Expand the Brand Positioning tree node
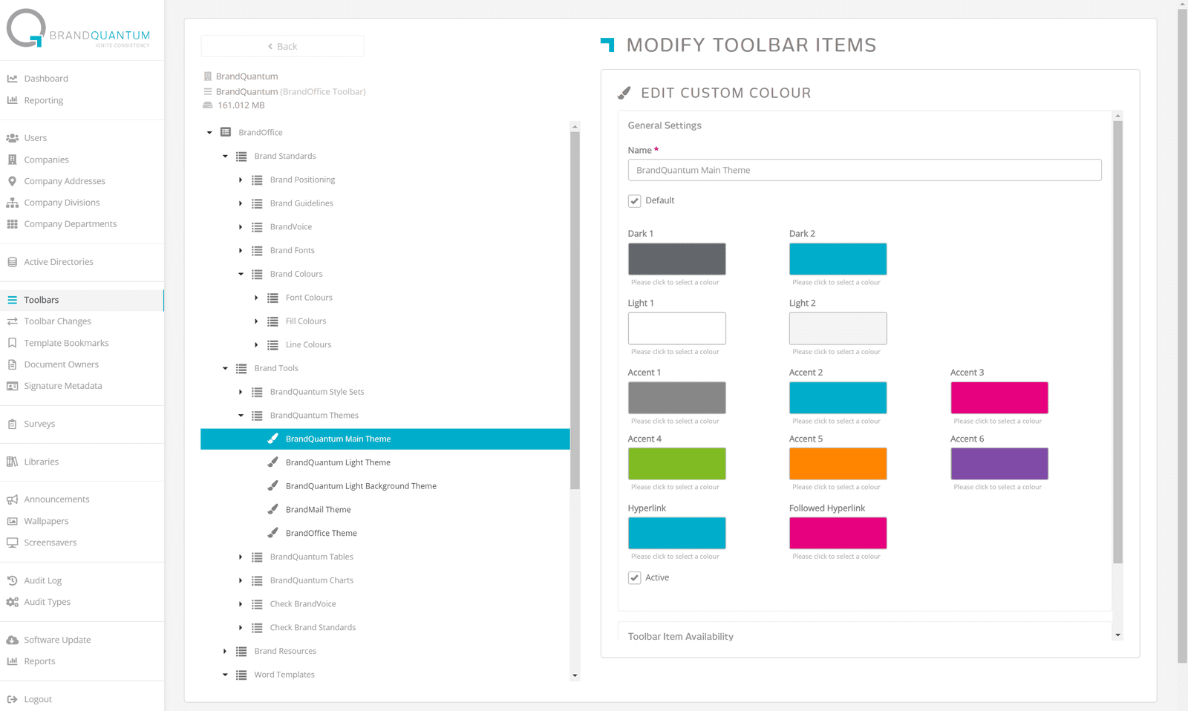 (241, 180)
